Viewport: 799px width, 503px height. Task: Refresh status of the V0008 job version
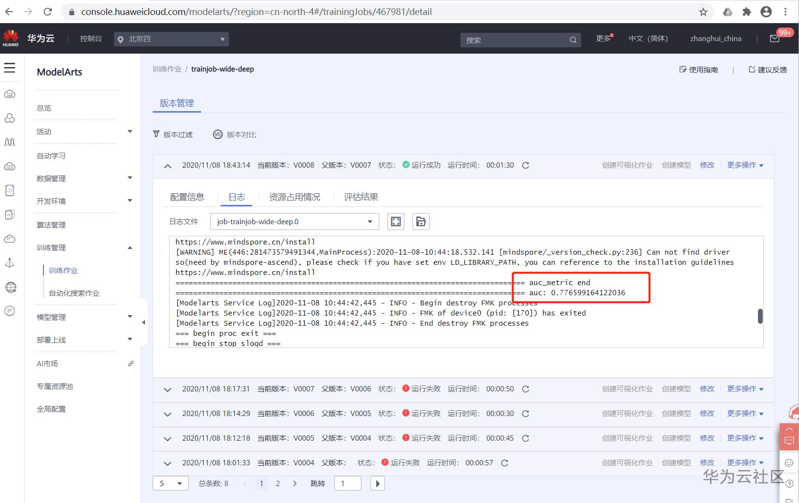tap(526, 165)
